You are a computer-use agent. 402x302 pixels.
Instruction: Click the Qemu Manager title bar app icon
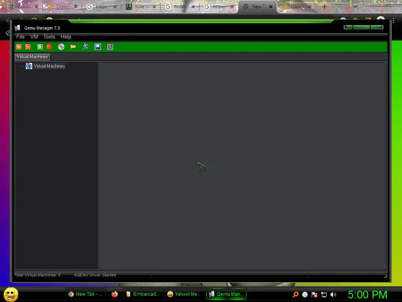17,28
